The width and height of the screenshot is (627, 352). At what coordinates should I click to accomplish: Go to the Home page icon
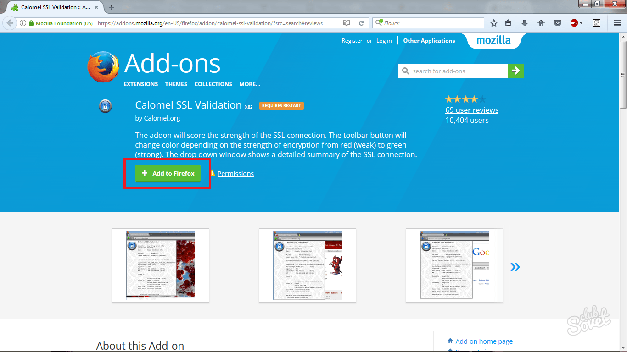[541, 23]
